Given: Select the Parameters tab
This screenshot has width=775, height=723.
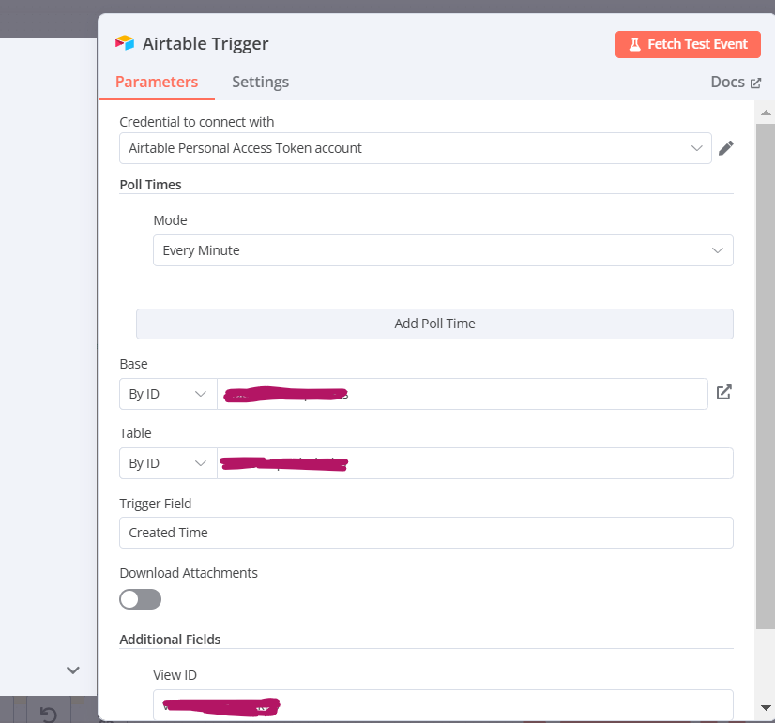Looking at the screenshot, I should [x=156, y=82].
